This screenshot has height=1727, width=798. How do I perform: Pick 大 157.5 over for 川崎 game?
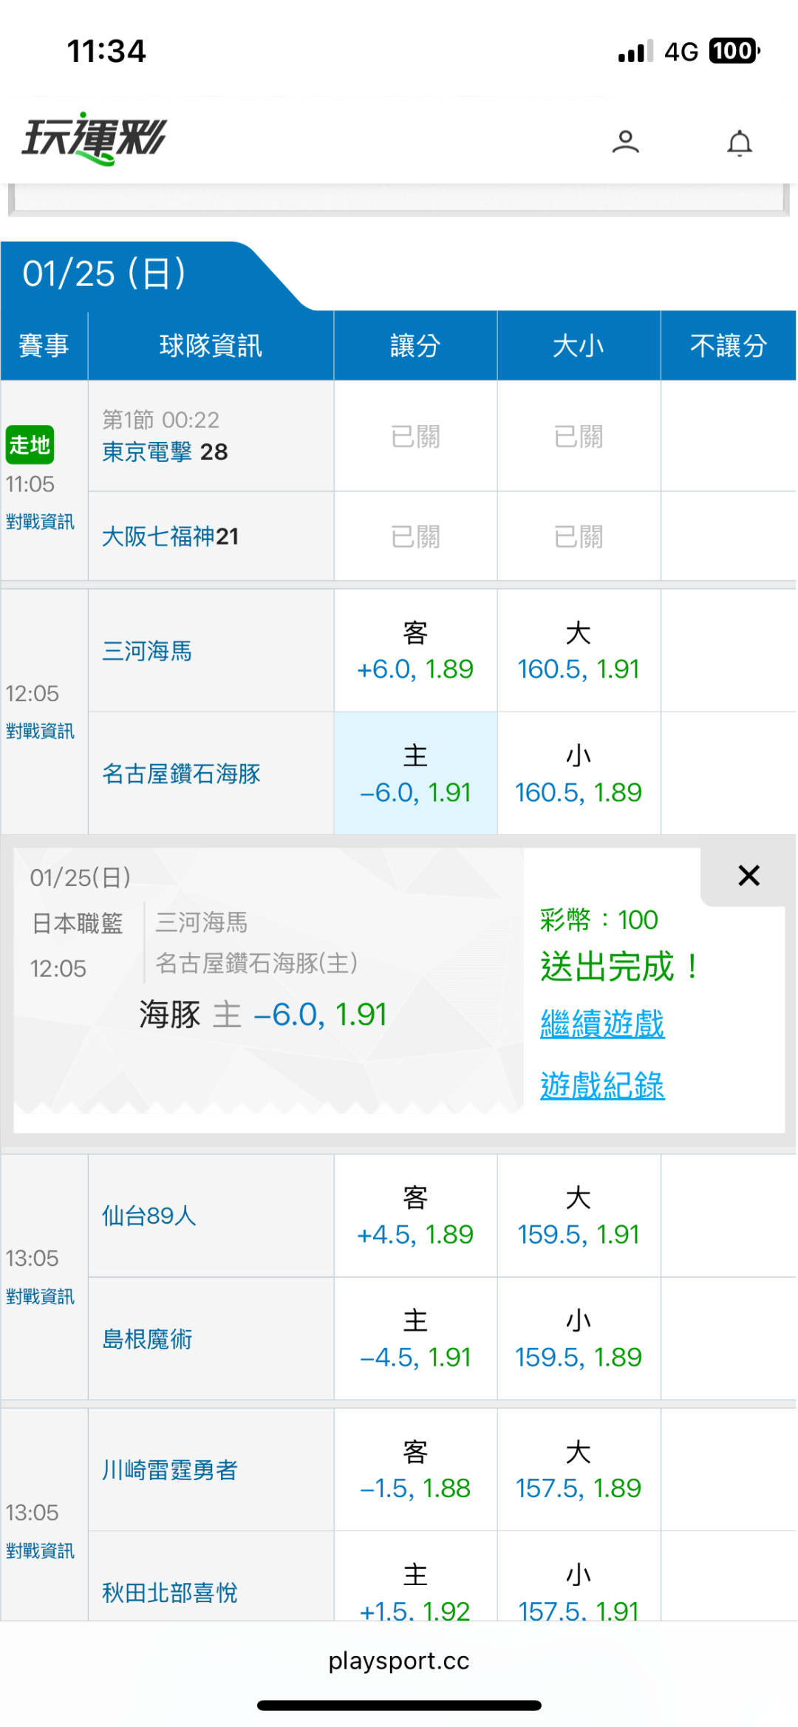click(x=579, y=1471)
